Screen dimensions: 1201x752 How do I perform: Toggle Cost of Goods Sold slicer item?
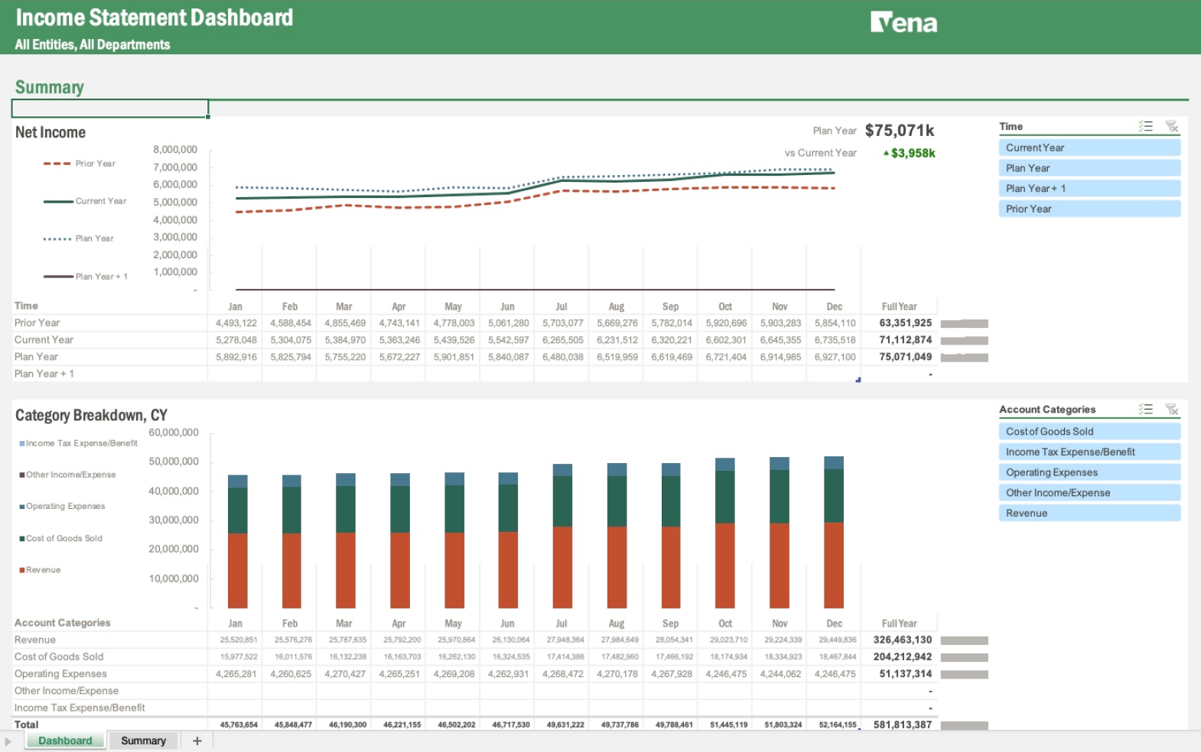point(1089,431)
